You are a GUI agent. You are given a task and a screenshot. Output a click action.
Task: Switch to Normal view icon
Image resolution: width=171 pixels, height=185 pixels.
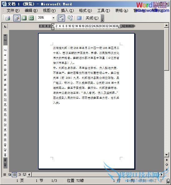(5, 174)
